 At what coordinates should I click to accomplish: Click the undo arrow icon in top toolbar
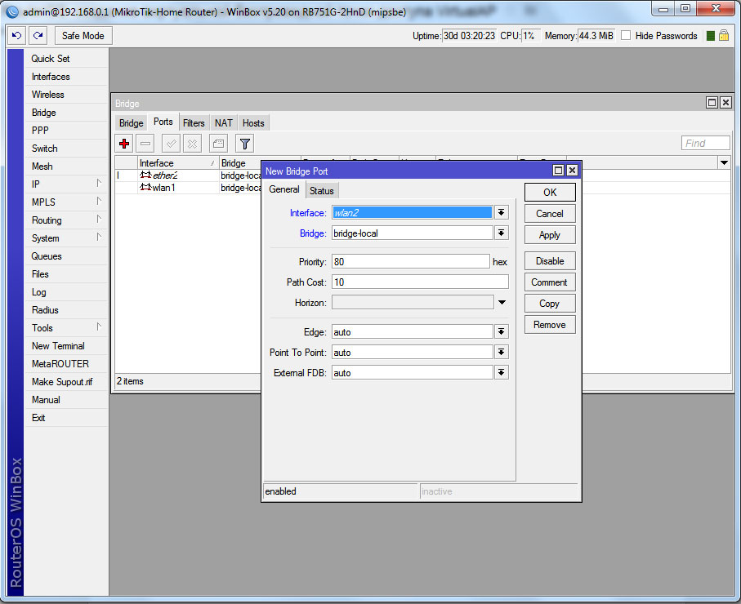[x=16, y=36]
